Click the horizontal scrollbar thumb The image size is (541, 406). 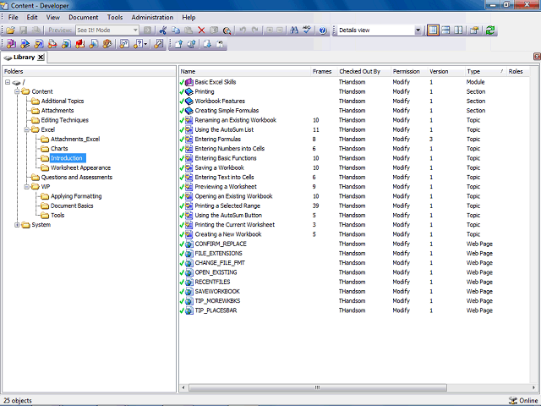pyautogui.click(x=318, y=387)
